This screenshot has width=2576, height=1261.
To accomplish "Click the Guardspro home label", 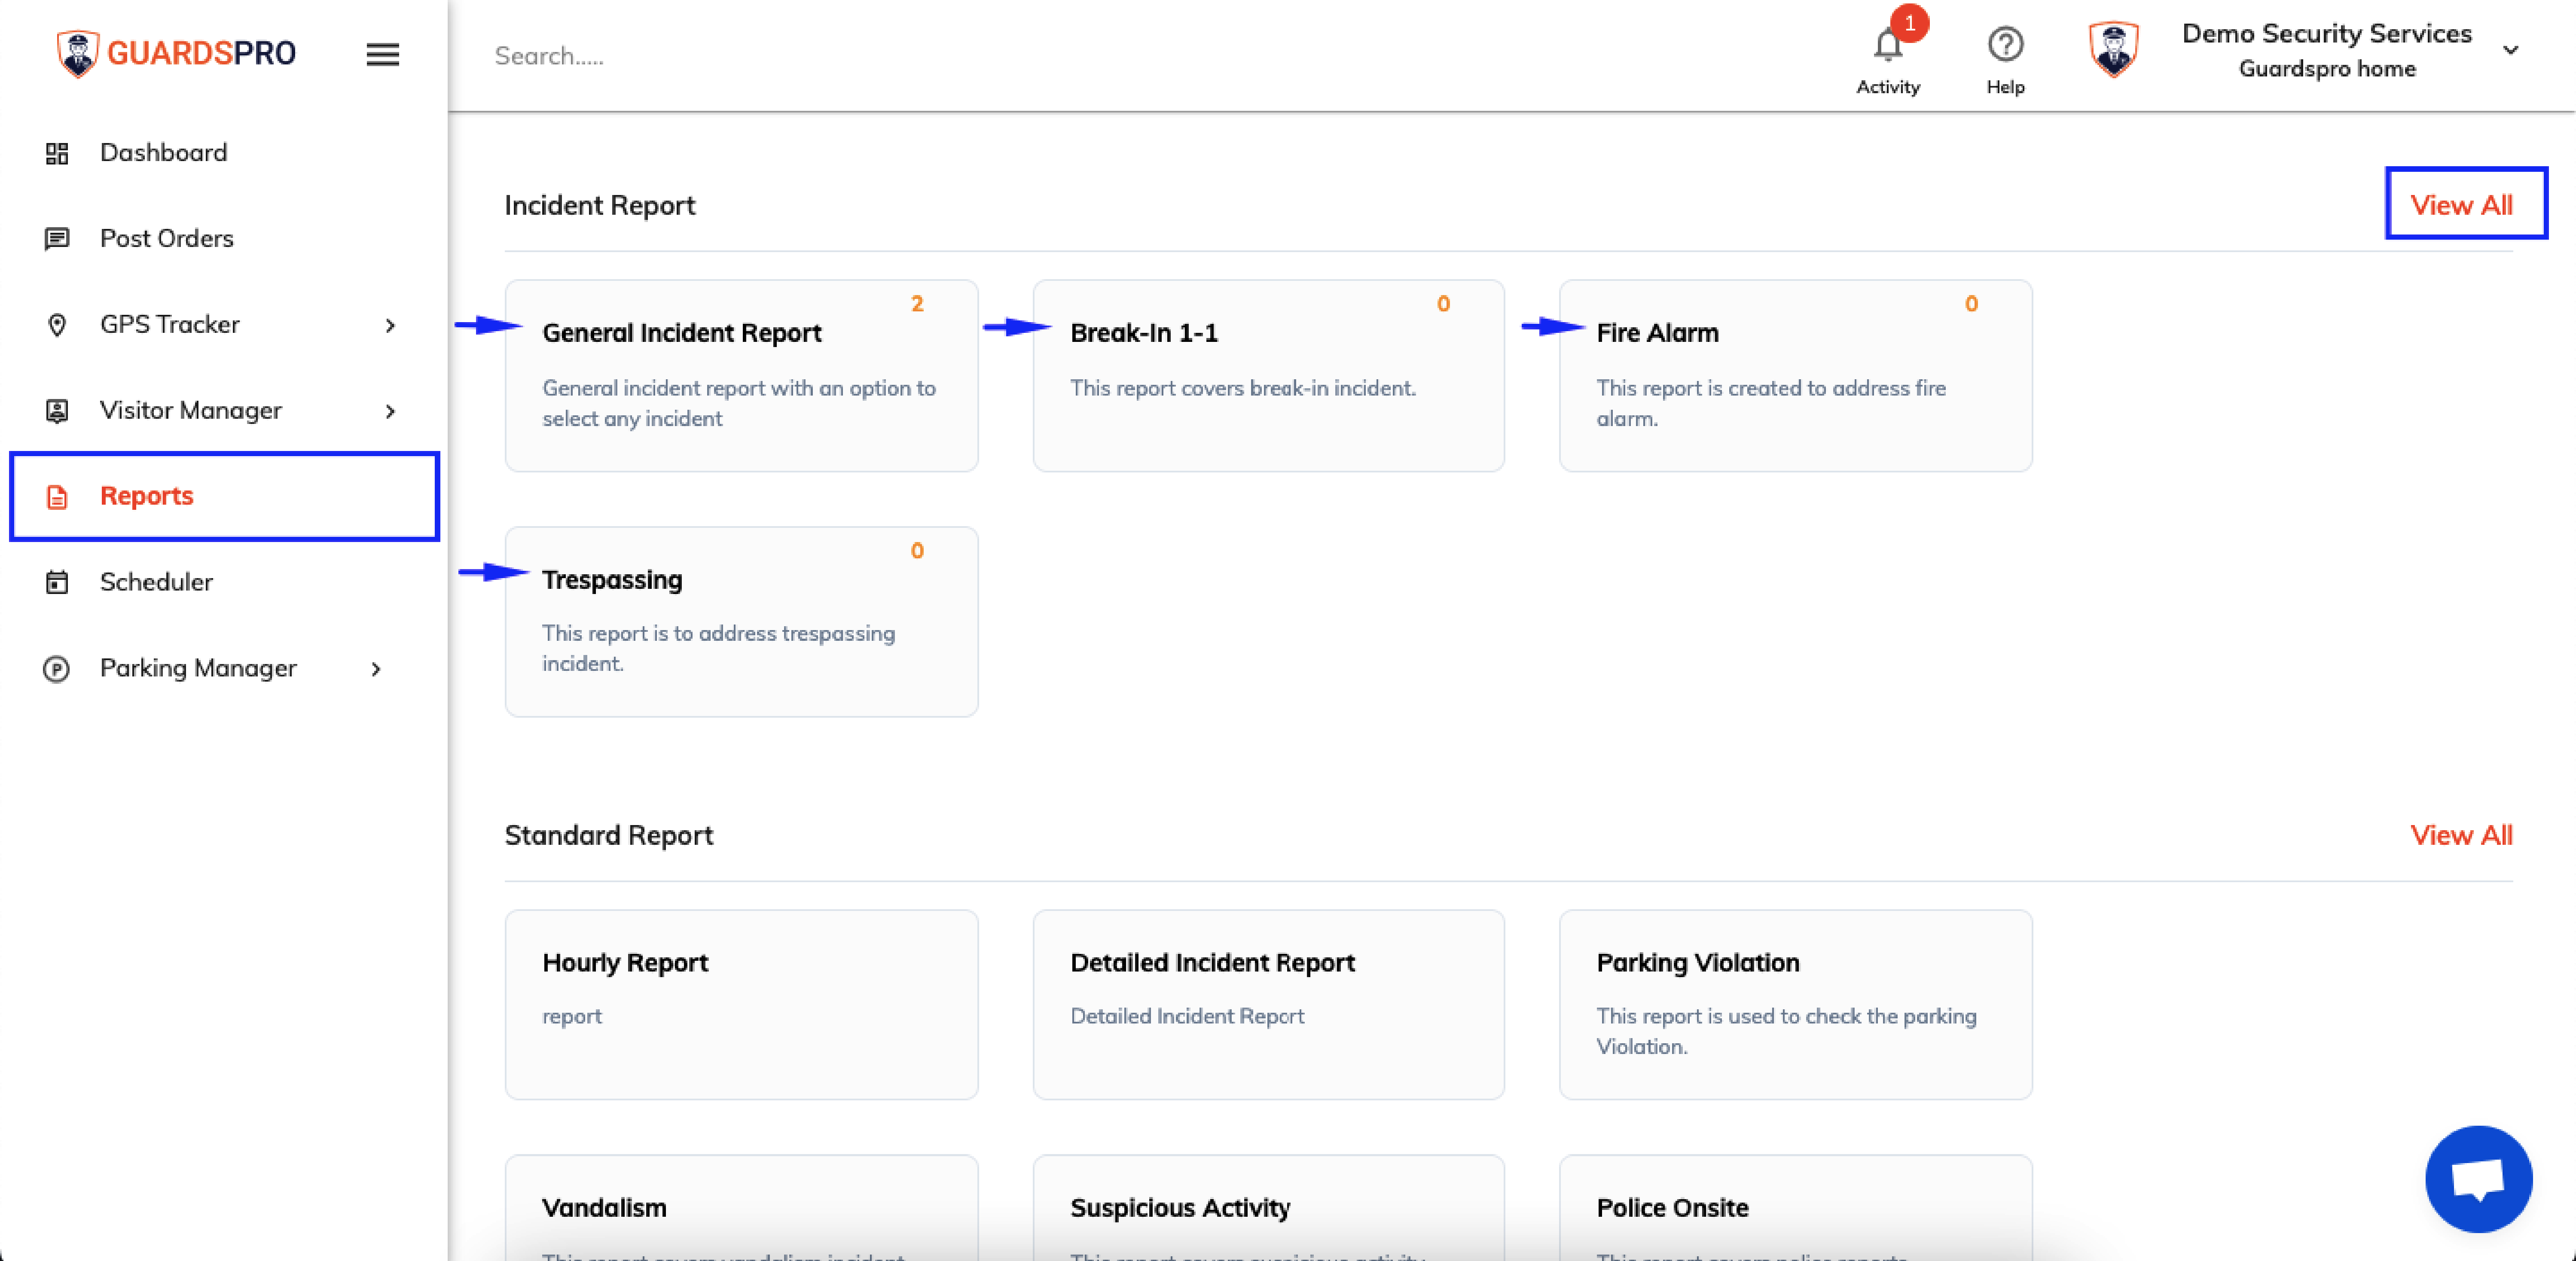I will (x=2327, y=69).
